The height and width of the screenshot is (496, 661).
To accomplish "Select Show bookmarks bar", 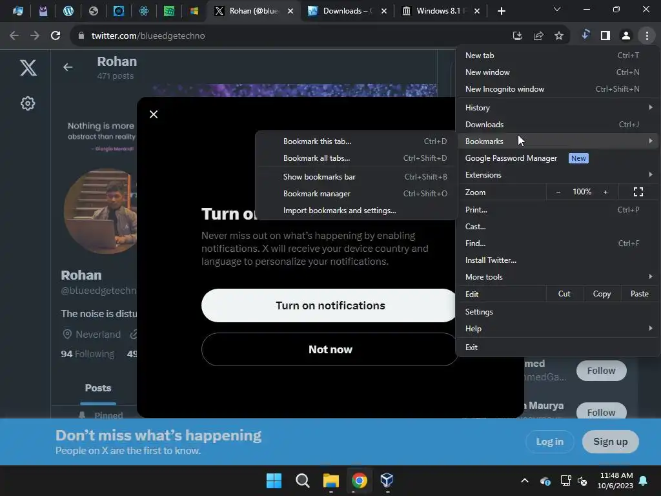I will tap(356, 177).
